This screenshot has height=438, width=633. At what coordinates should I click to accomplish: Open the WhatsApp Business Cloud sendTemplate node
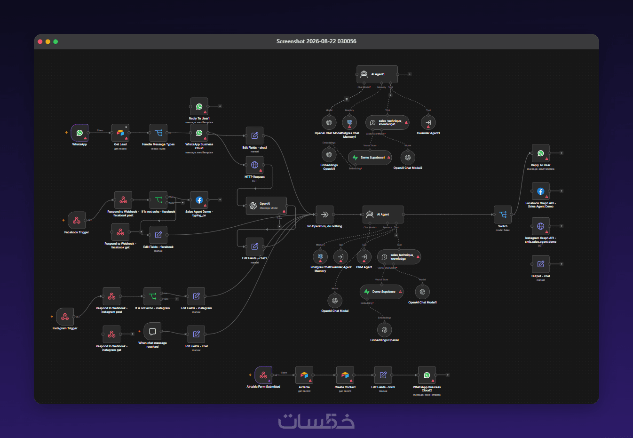pyautogui.click(x=199, y=133)
